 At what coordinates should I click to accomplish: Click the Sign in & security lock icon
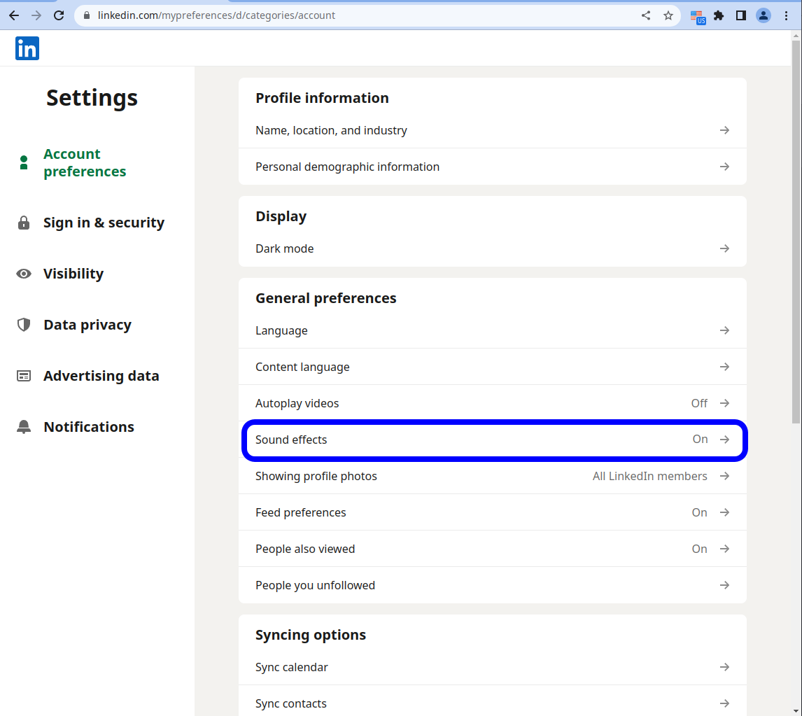(24, 223)
